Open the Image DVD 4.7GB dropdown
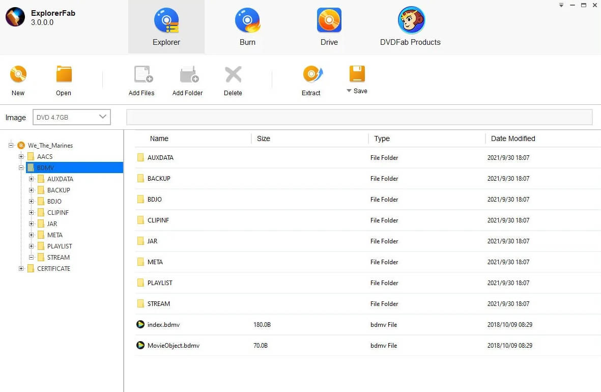The width and height of the screenshot is (601, 392). coord(71,117)
